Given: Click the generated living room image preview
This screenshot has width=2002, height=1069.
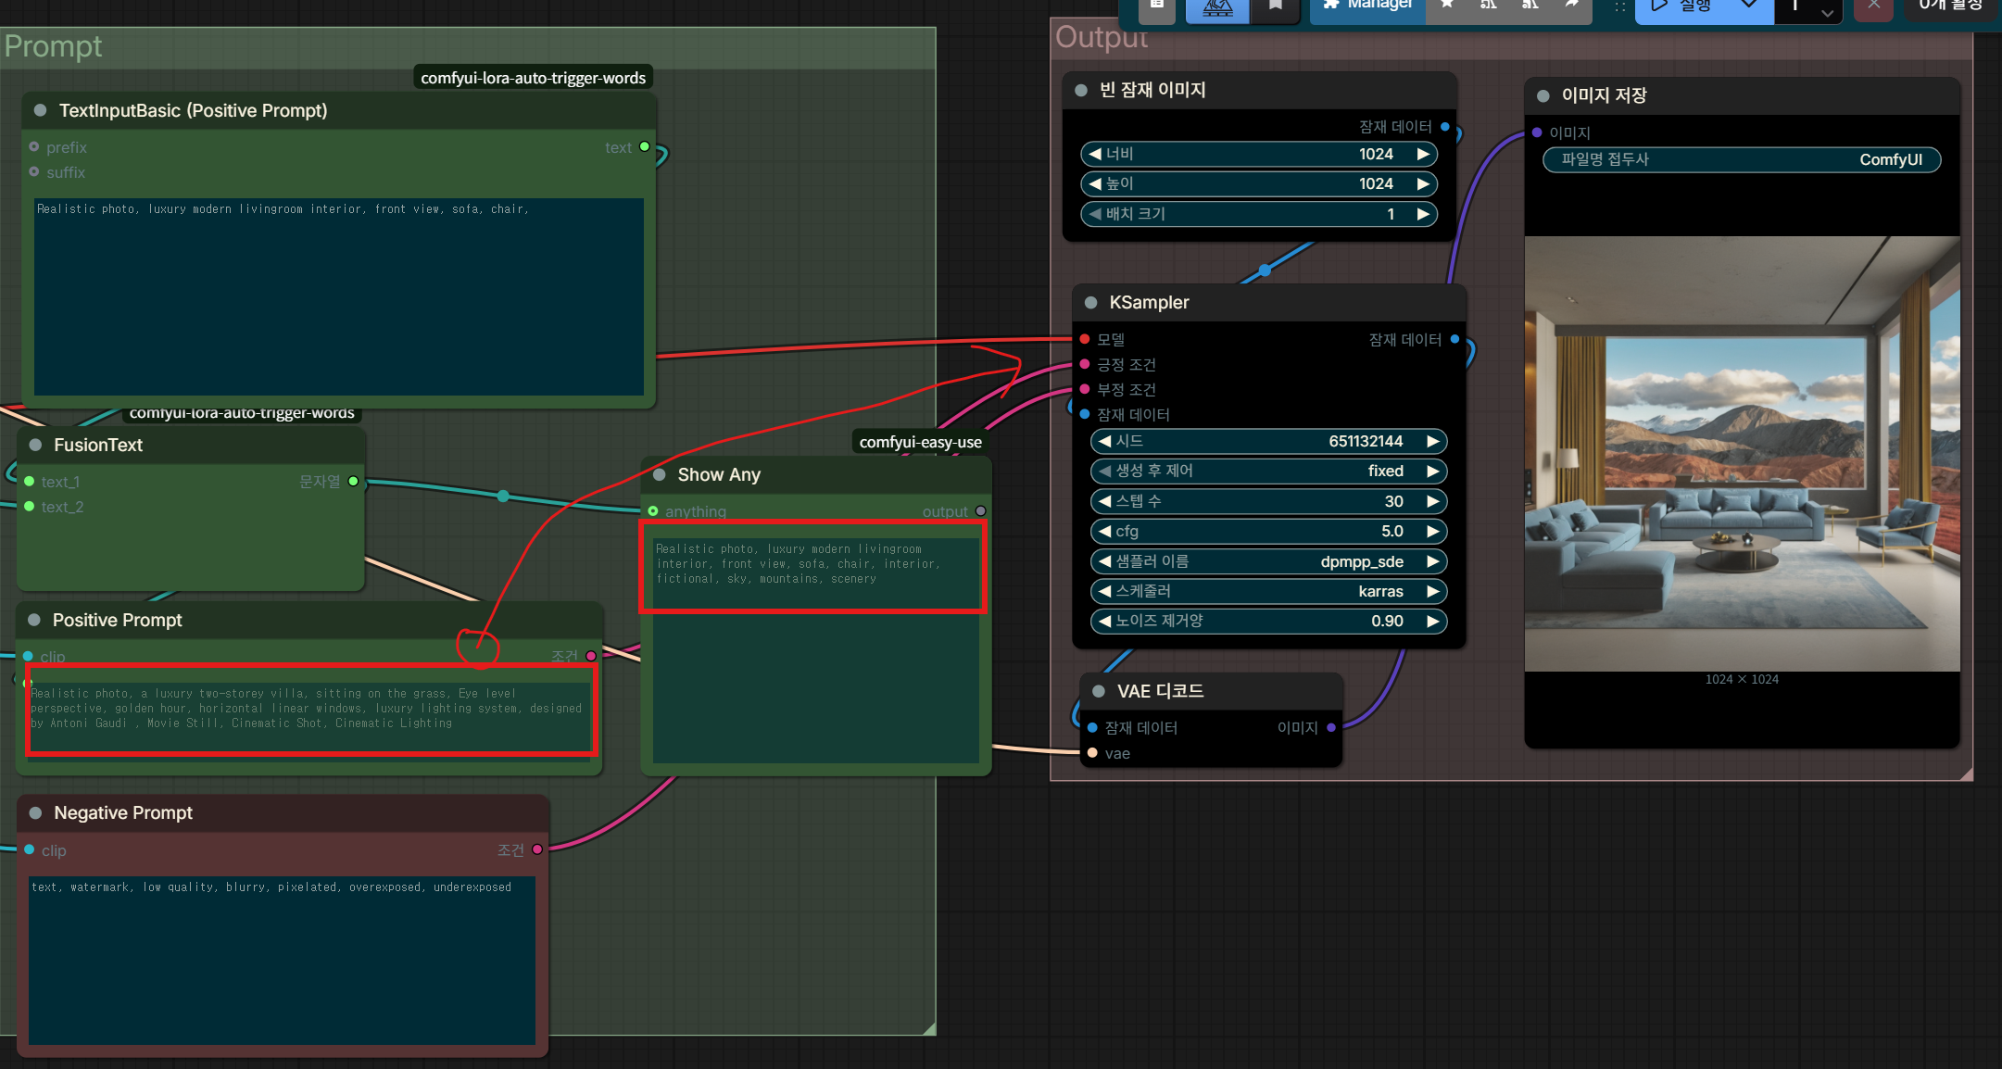Looking at the screenshot, I should coord(1742,454).
